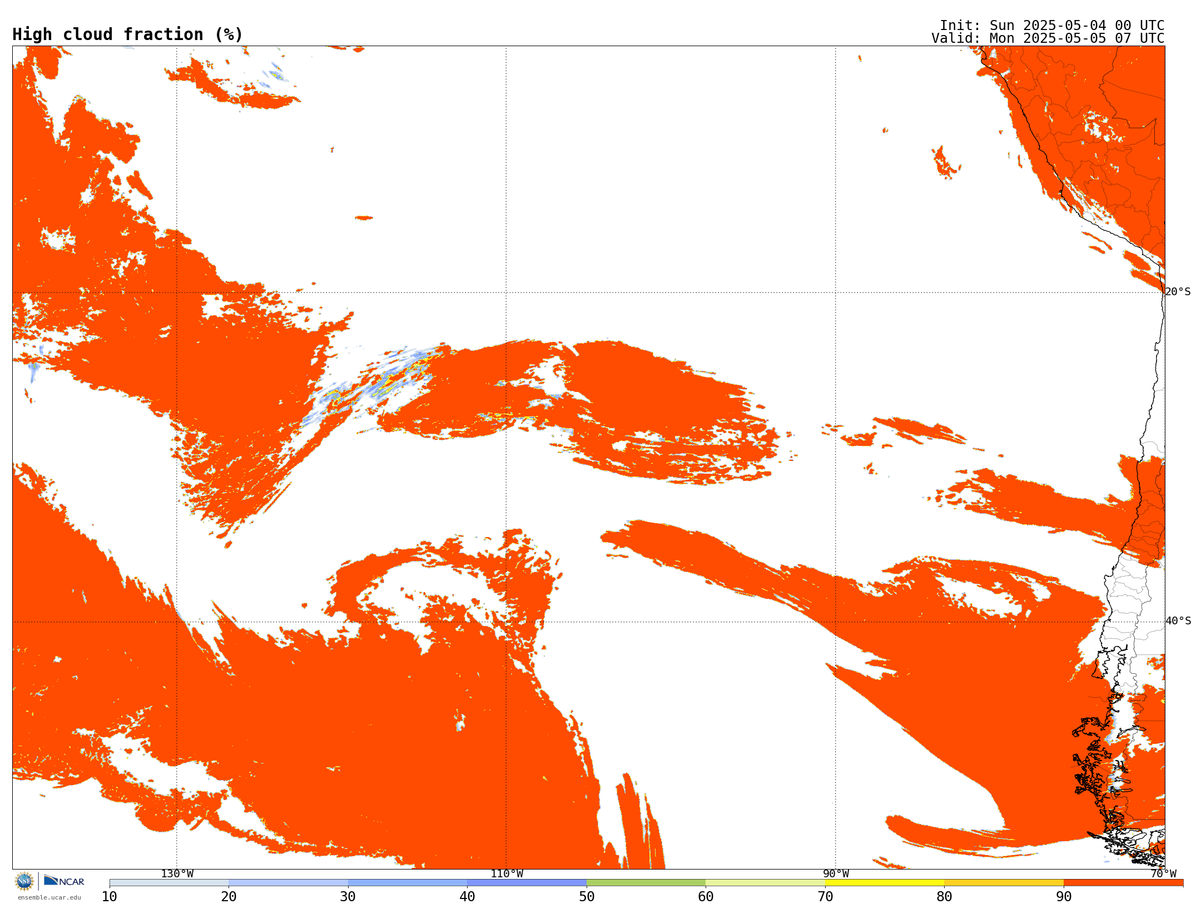This screenshot has width=1201, height=904.
Task: Click colorbar tick label 20
Action: pos(229,897)
